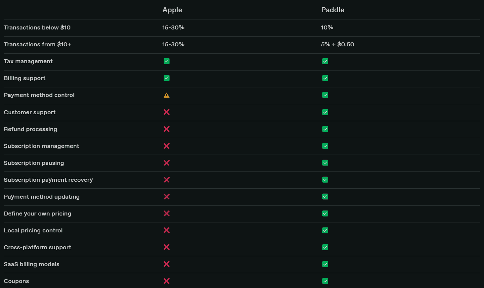
Task: Click the 'Define your own pricing' row label
Action: [37, 214]
